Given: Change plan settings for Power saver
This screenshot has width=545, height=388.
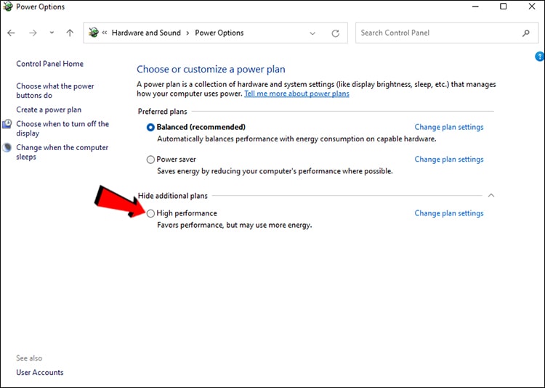Looking at the screenshot, I should 449,159.
